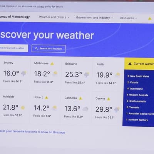Click Darwin's Feels like 33.1° text
The height and width of the screenshot is (154, 154).
(105, 117)
